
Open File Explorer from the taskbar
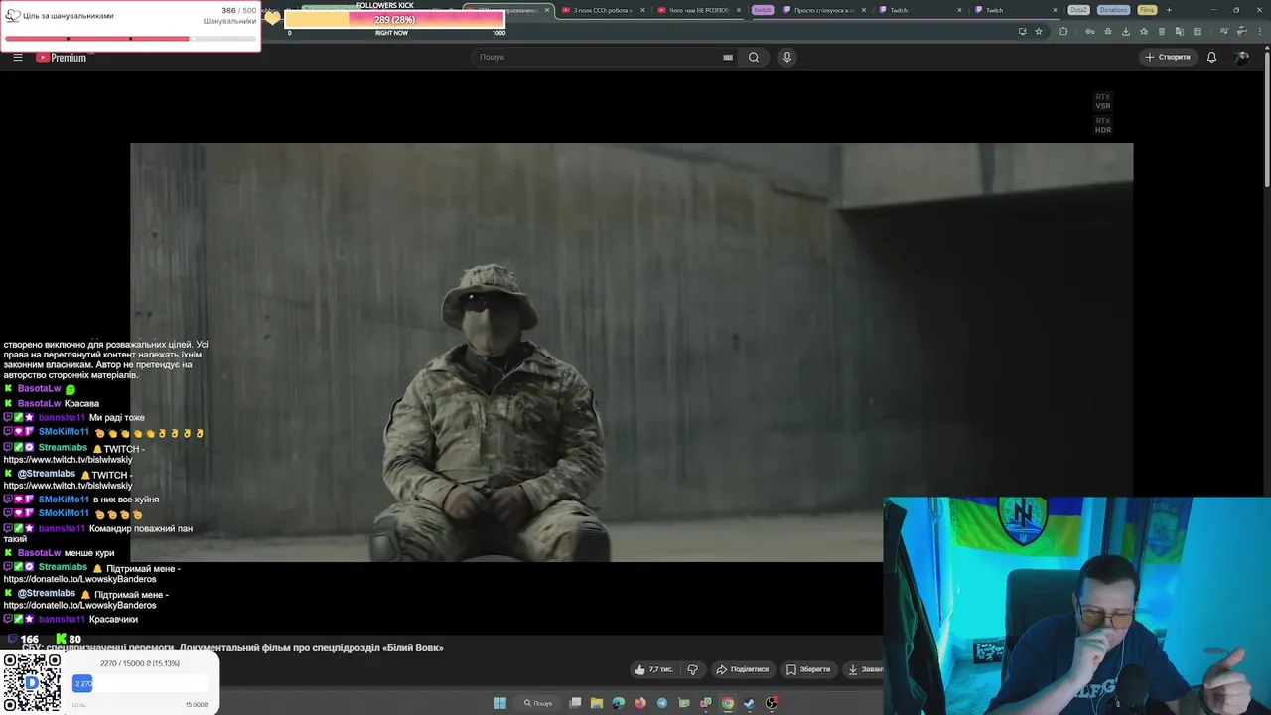click(597, 703)
